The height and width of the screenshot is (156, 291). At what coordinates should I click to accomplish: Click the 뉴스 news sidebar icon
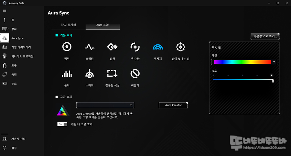point(5,84)
